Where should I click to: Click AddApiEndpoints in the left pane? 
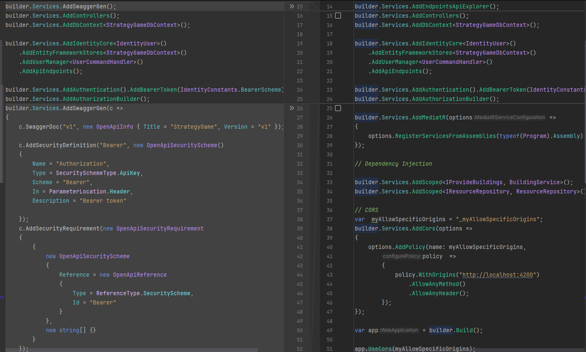click(x=47, y=71)
